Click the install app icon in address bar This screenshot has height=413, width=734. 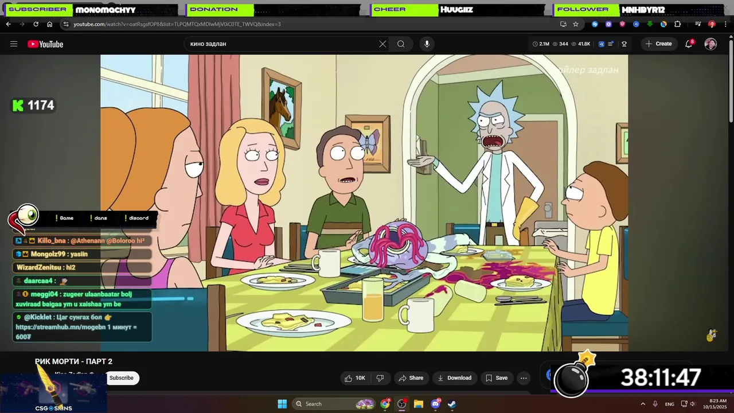563,24
